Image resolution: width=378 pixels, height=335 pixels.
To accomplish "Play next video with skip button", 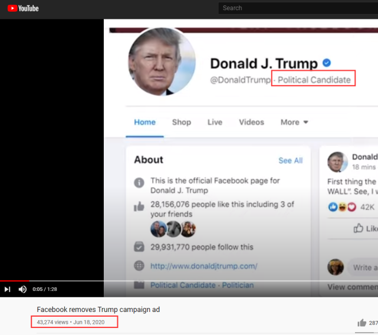I will [x=8, y=289].
